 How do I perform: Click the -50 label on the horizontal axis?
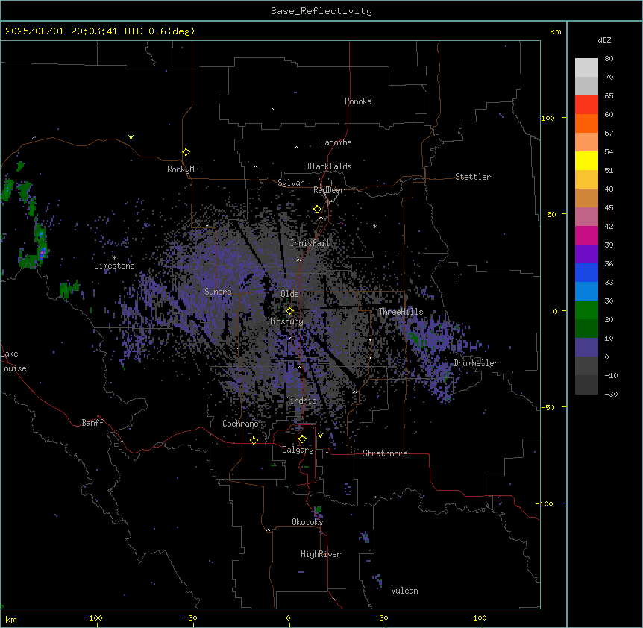click(190, 618)
